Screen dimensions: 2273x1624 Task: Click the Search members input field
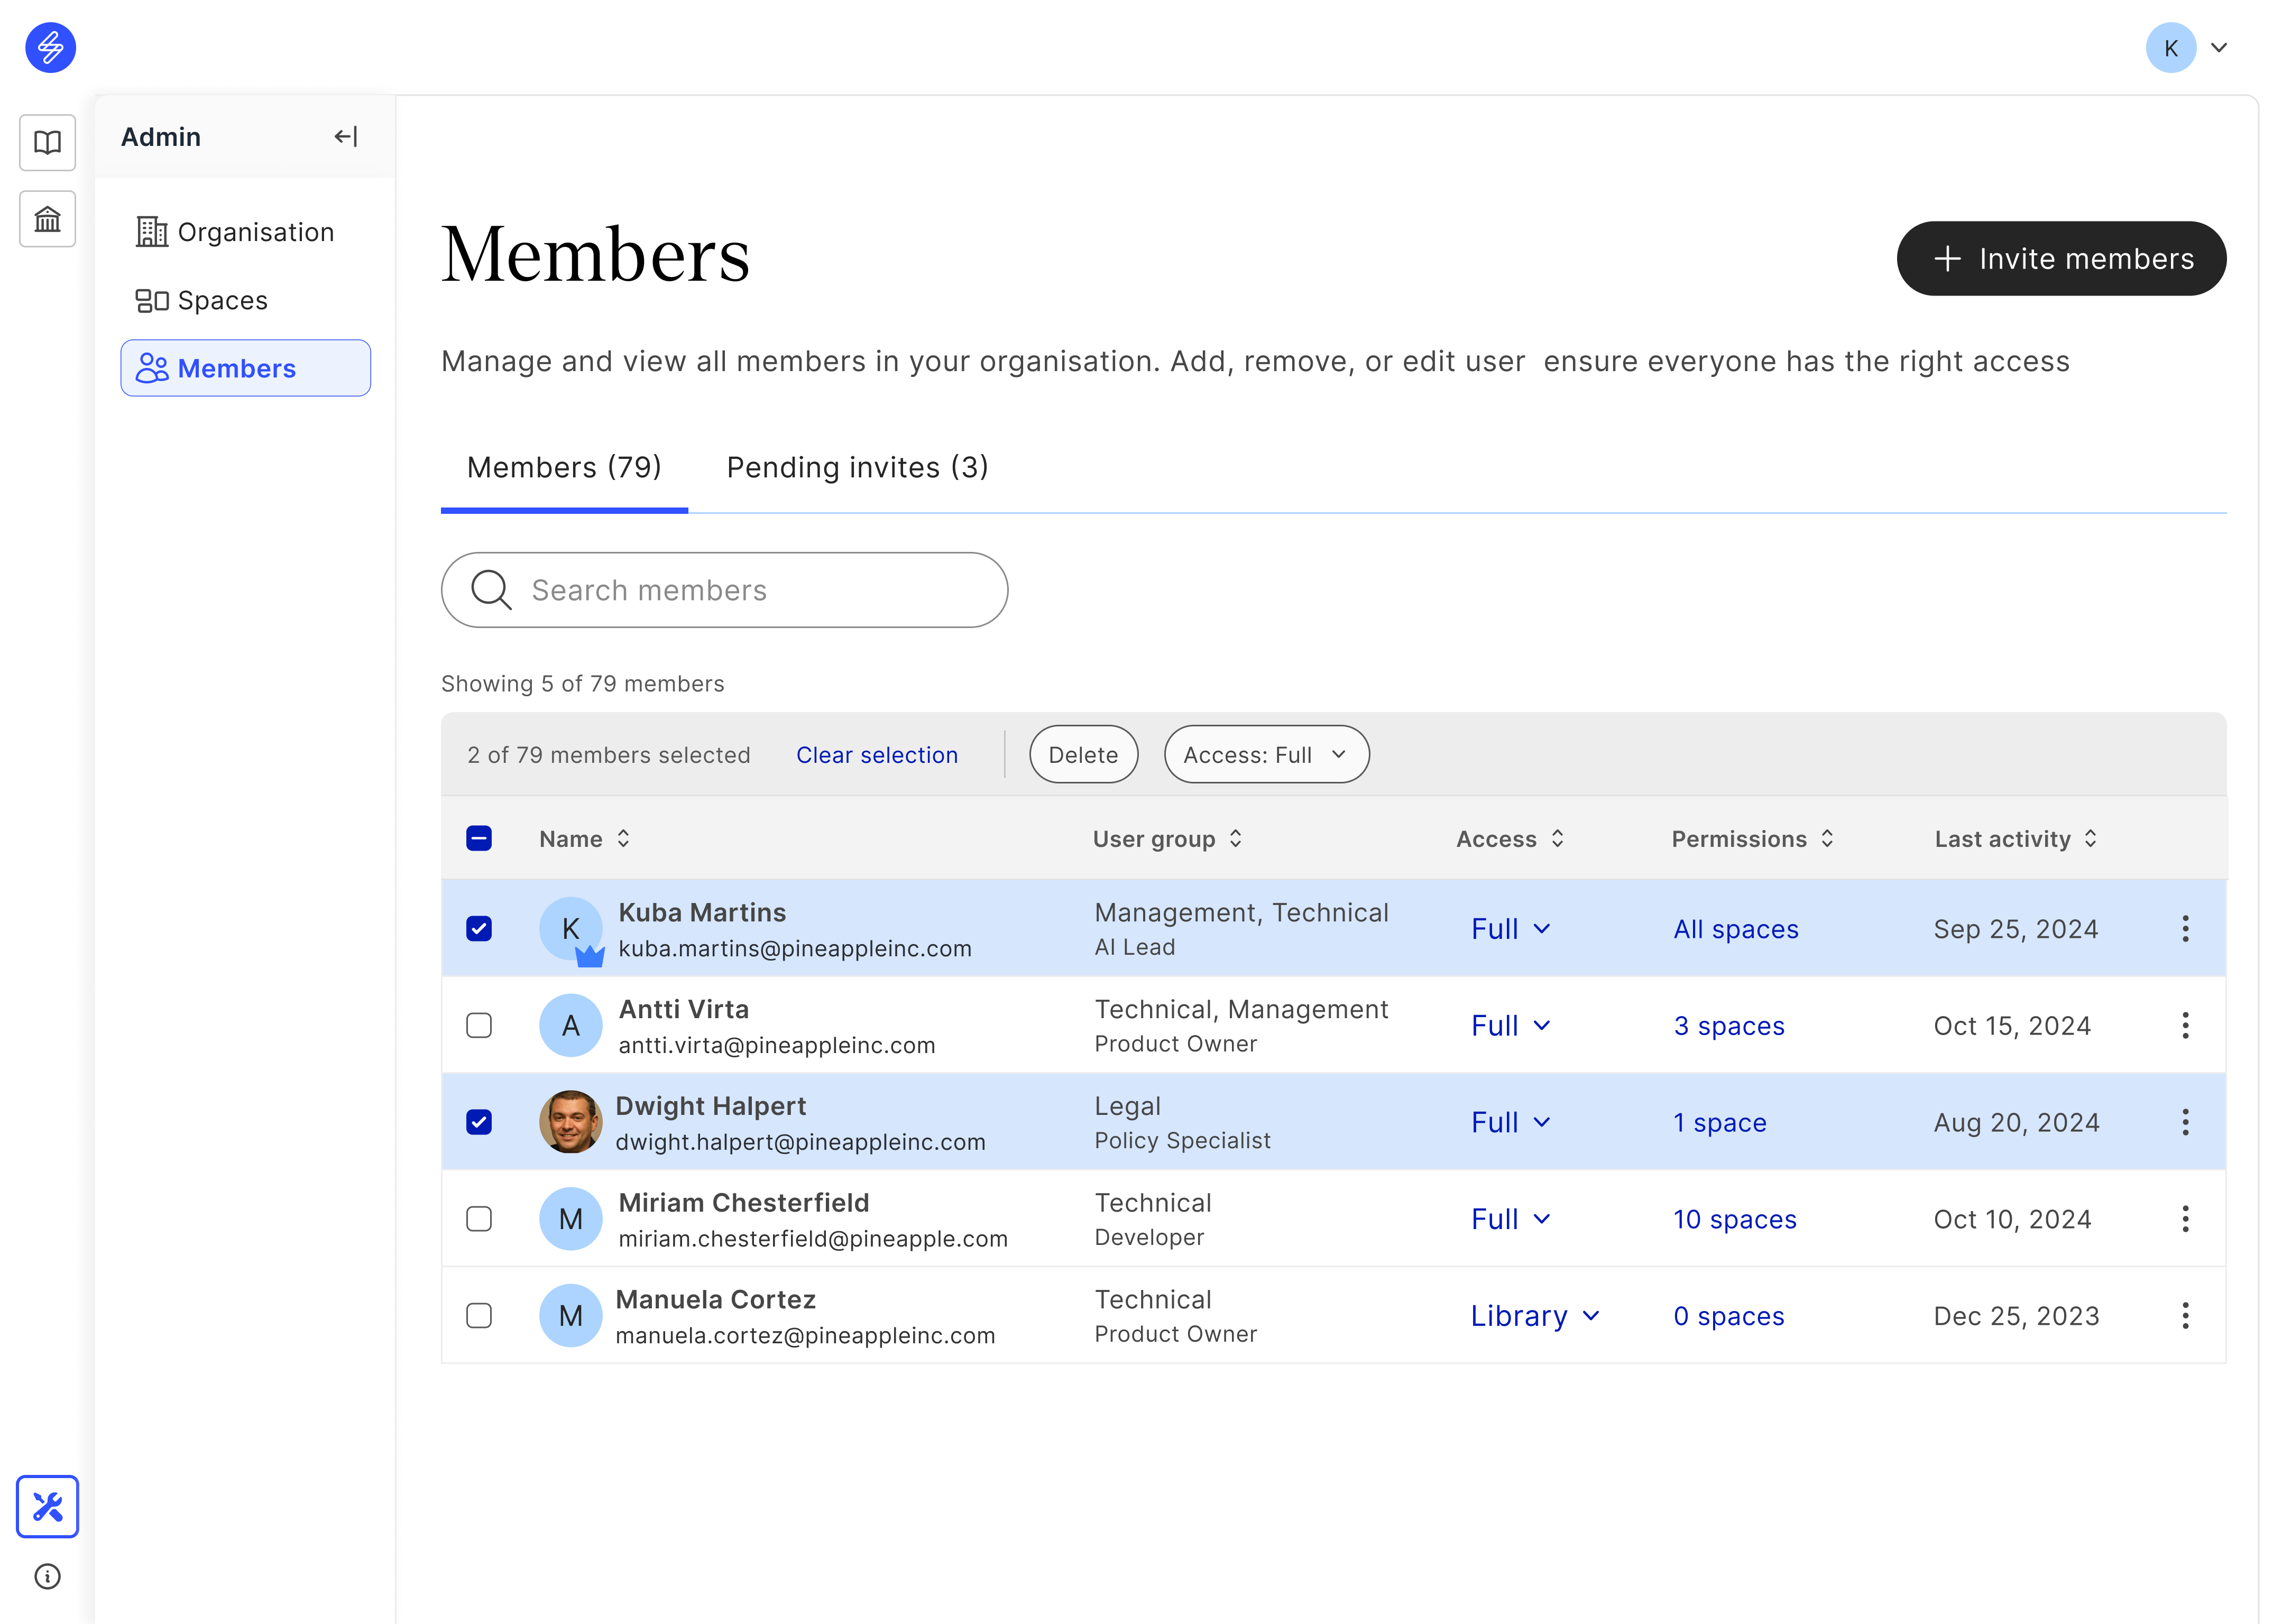click(724, 590)
